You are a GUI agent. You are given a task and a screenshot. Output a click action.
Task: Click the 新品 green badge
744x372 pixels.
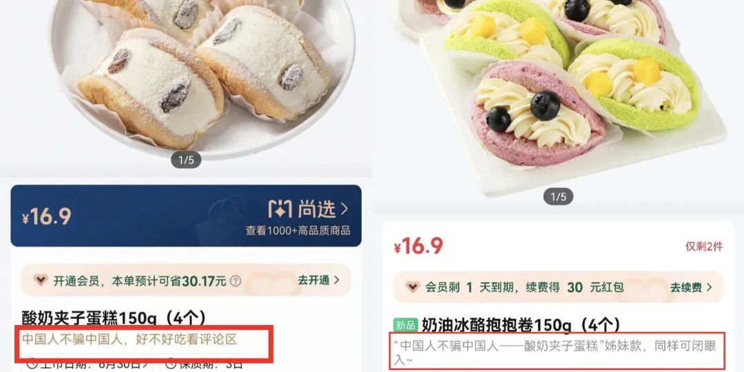click(x=406, y=325)
